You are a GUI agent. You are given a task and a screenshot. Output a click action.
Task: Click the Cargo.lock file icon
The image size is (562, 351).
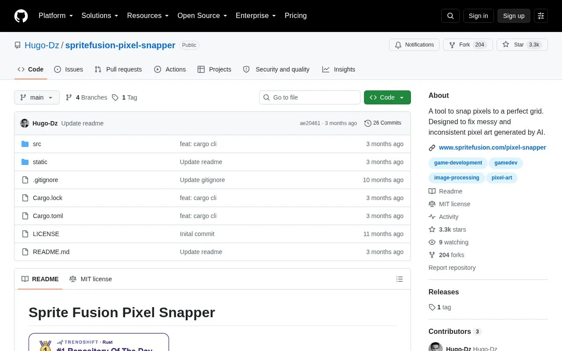tap(25, 198)
